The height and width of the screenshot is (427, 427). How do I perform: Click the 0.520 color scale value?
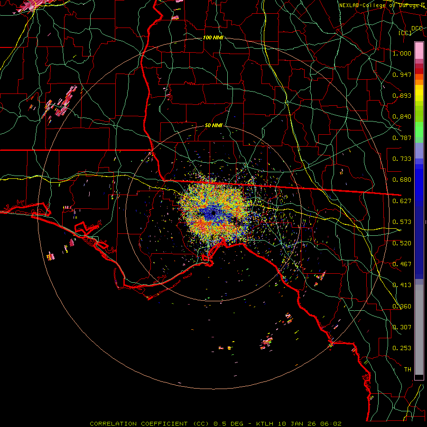pyautogui.click(x=402, y=243)
